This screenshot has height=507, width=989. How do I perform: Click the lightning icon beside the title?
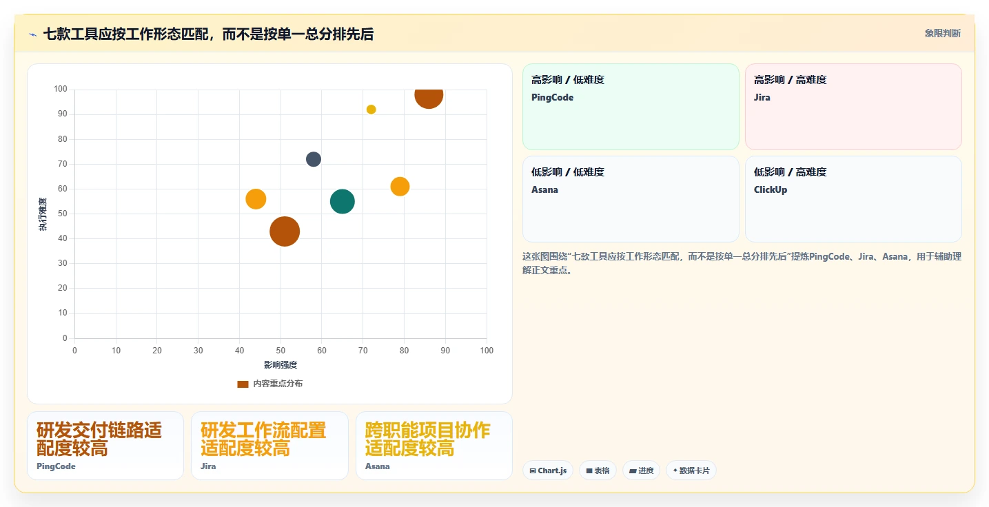click(x=33, y=34)
